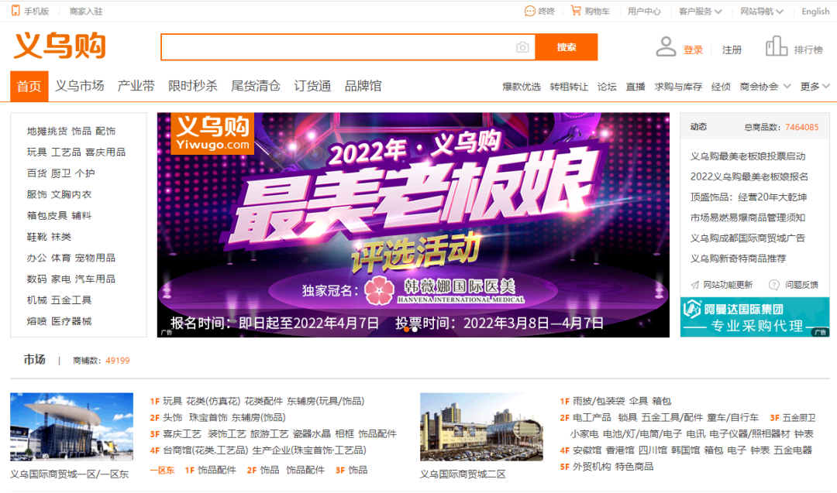Click shop count 49199

click(118, 361)
